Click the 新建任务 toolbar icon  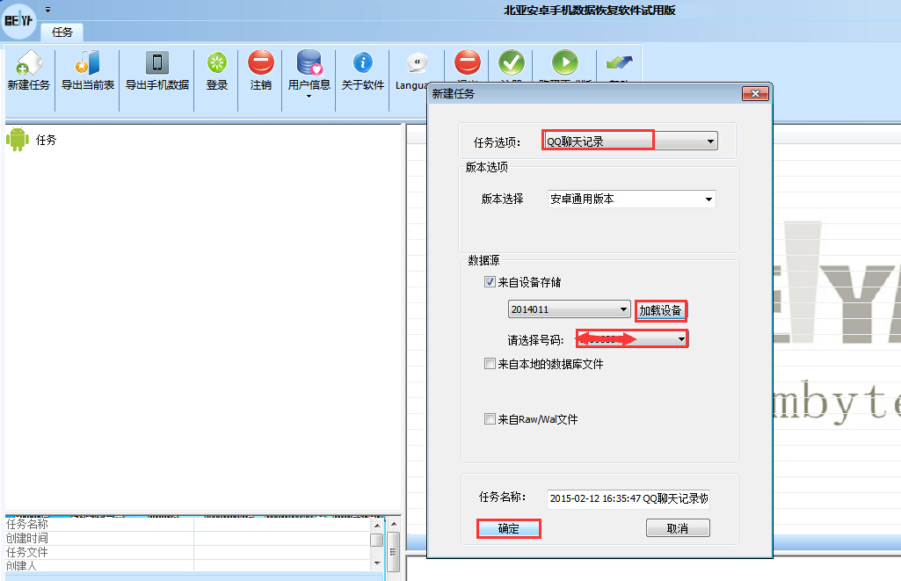29,63
